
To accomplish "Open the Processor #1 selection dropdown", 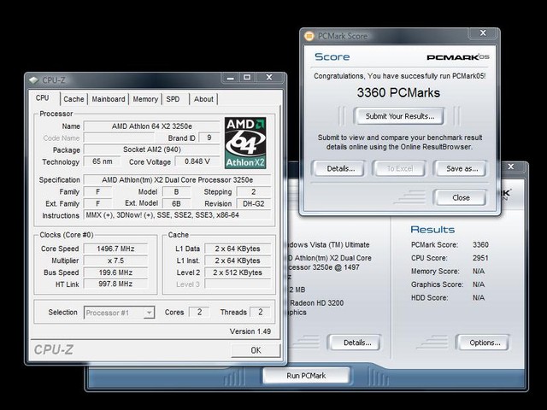I will click(x=119, y=313).
